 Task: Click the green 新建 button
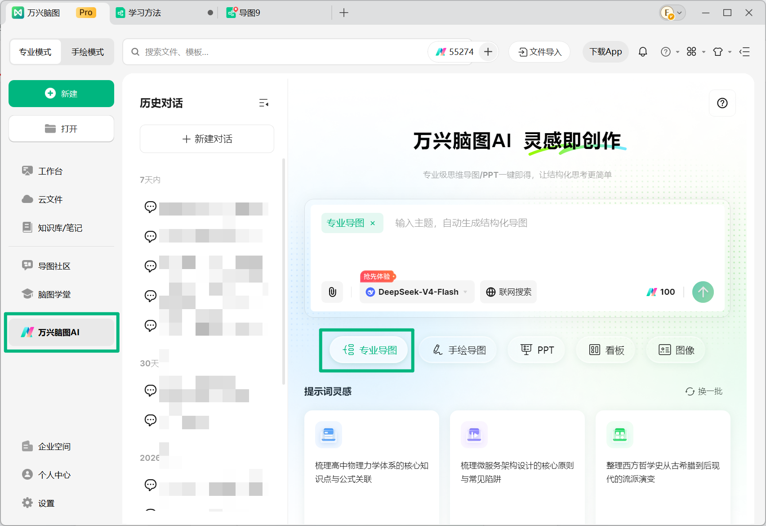[61, 94]
